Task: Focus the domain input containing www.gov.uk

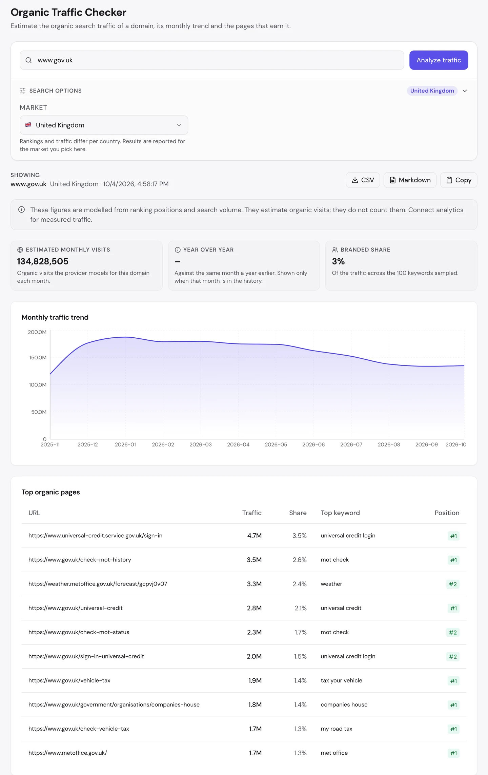Action: [x=212, y=60]
